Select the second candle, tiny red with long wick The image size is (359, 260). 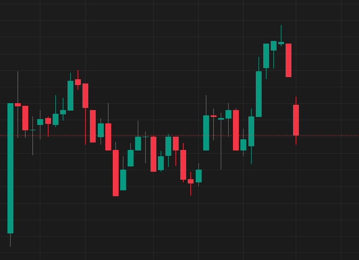[x=18, y=105]
